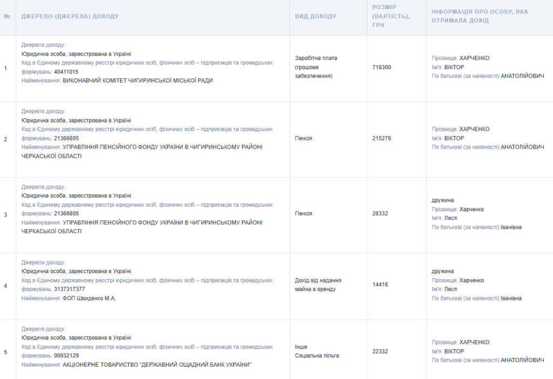Click the name "ФОП Швиденко М.А."

(x=89, y=299)
